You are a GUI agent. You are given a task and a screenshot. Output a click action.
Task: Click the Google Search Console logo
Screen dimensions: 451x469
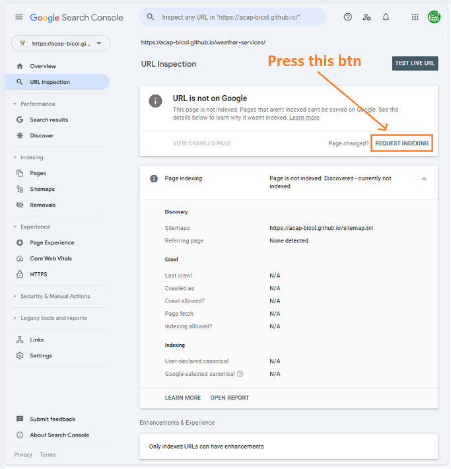[x=76, y=18]
